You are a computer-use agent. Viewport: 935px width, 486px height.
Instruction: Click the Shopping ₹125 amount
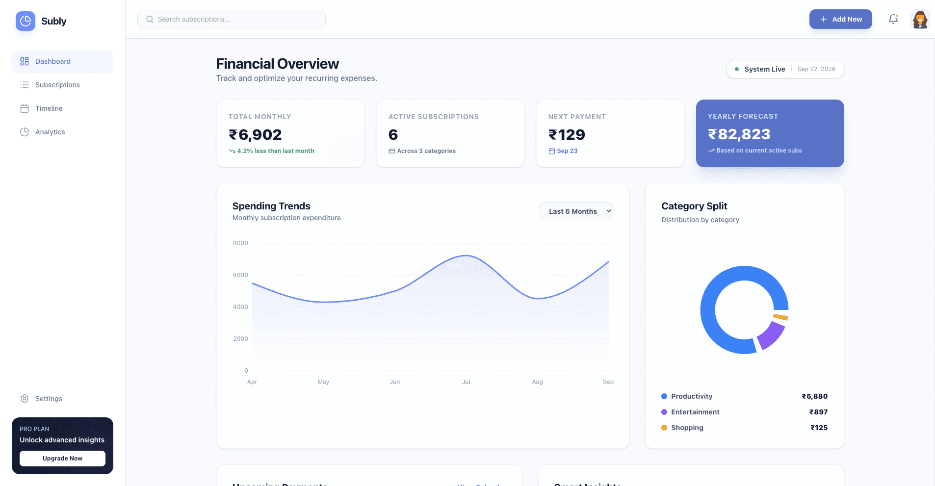coord(819,428)
